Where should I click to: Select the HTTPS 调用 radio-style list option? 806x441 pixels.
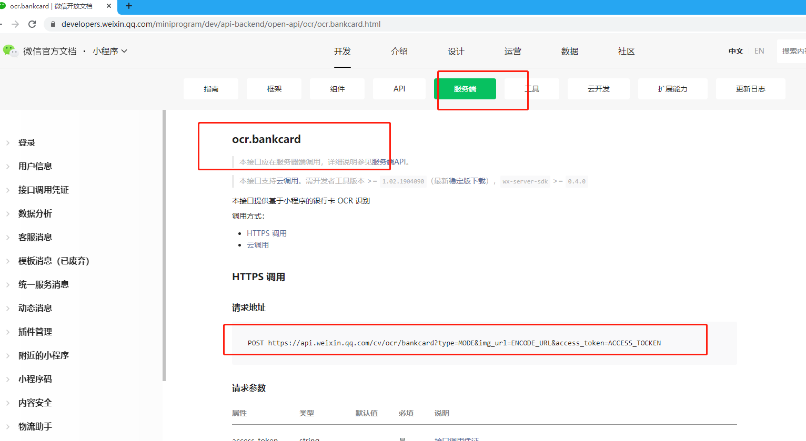click(267, 233)
